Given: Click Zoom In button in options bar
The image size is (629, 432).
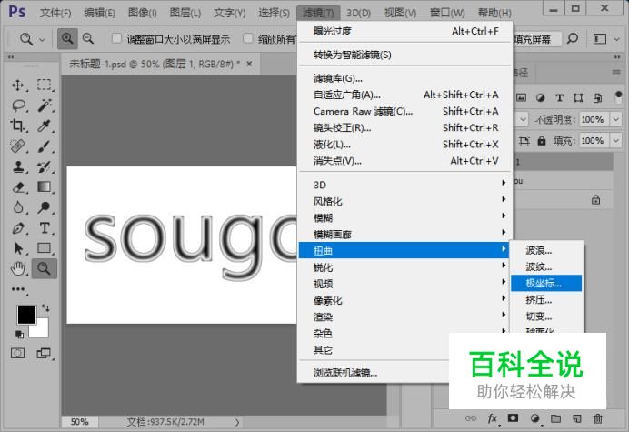Looking at the screenshot, I should (67, 39).
